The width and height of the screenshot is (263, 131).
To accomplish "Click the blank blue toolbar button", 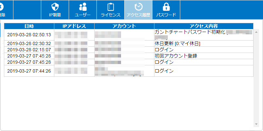I will (27, 9).
